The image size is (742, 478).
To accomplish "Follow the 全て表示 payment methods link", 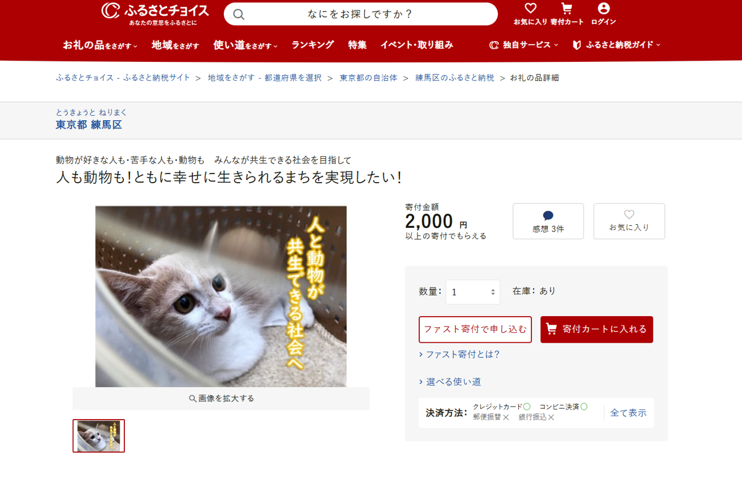I will point(629,413).
